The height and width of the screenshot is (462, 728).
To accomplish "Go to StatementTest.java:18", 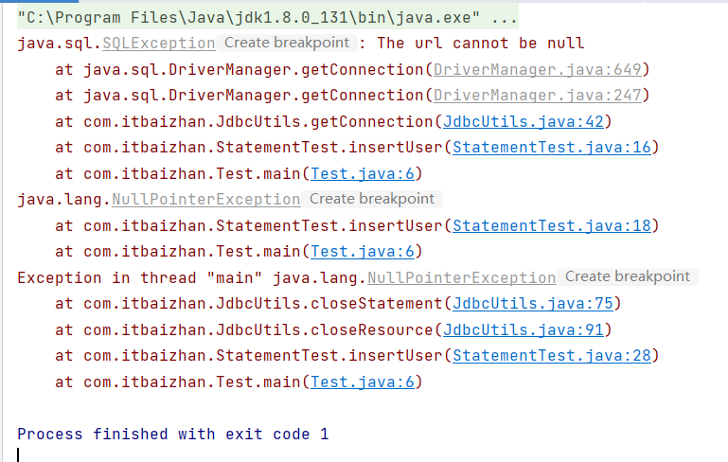I will tap(552, 225).
